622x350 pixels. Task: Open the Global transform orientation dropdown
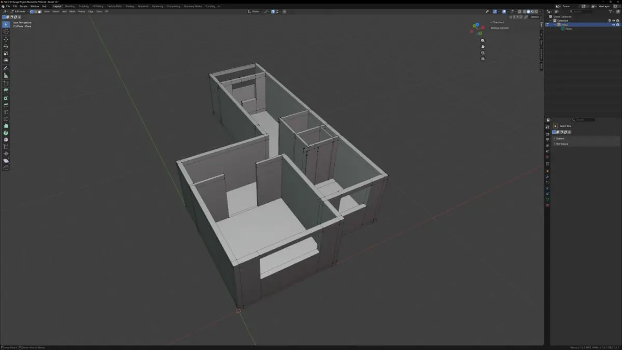(254, 11)
